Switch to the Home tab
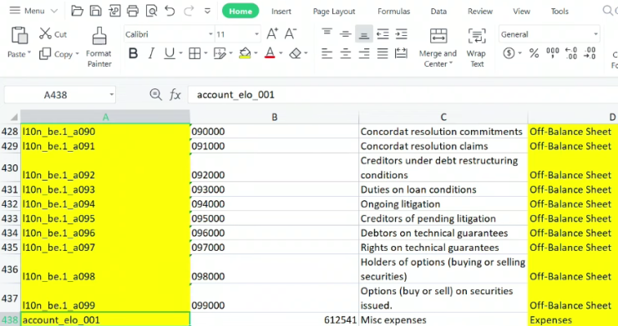This screenshot has width=618, height=326. point(241,12)
